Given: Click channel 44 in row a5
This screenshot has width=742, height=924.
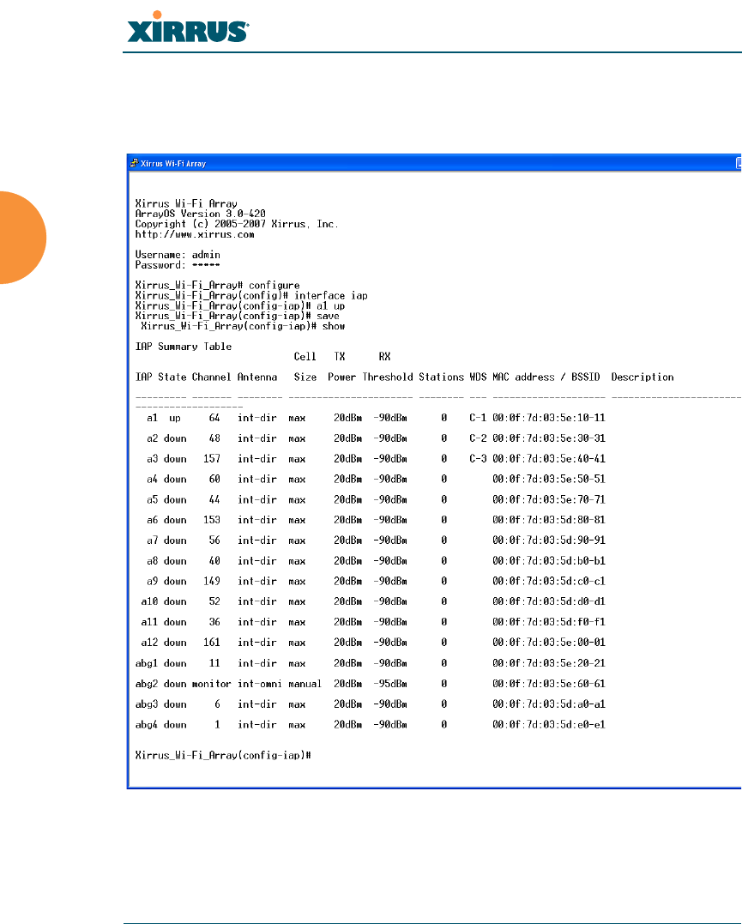Looking at the screenshot, I should [214, 499].
